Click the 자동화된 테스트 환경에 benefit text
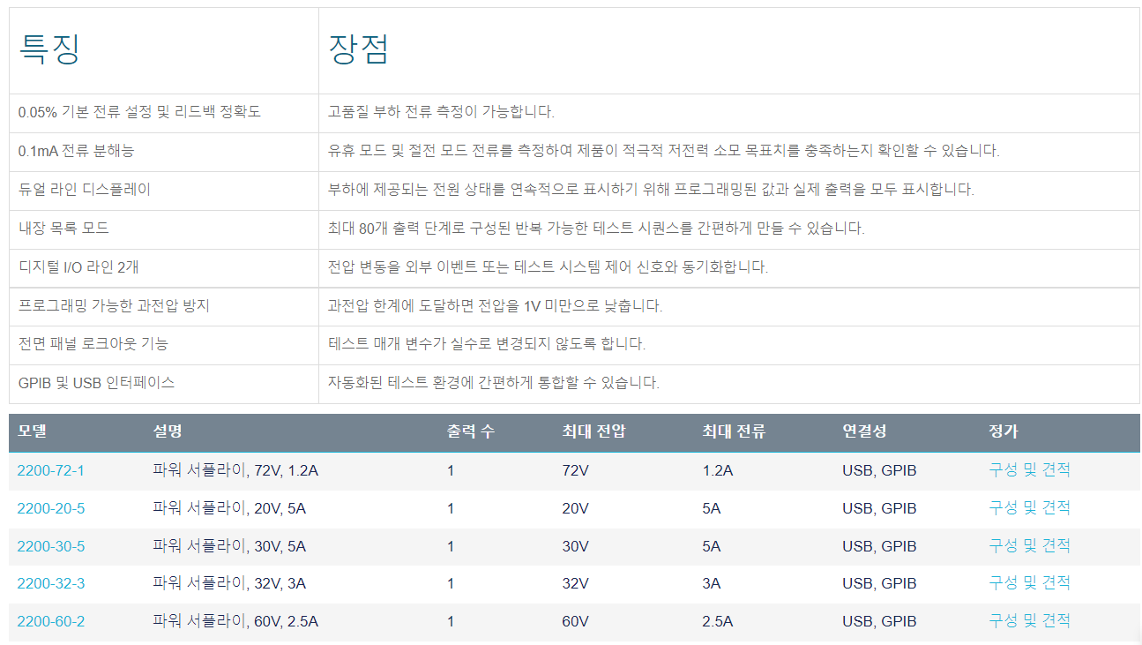 coord(493,383)
